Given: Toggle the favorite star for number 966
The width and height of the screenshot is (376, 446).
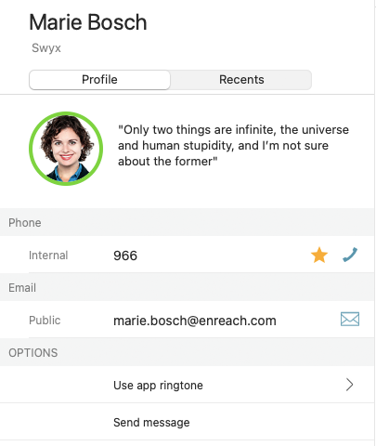Looking at the screenshot, I should [x=319, y=256].
